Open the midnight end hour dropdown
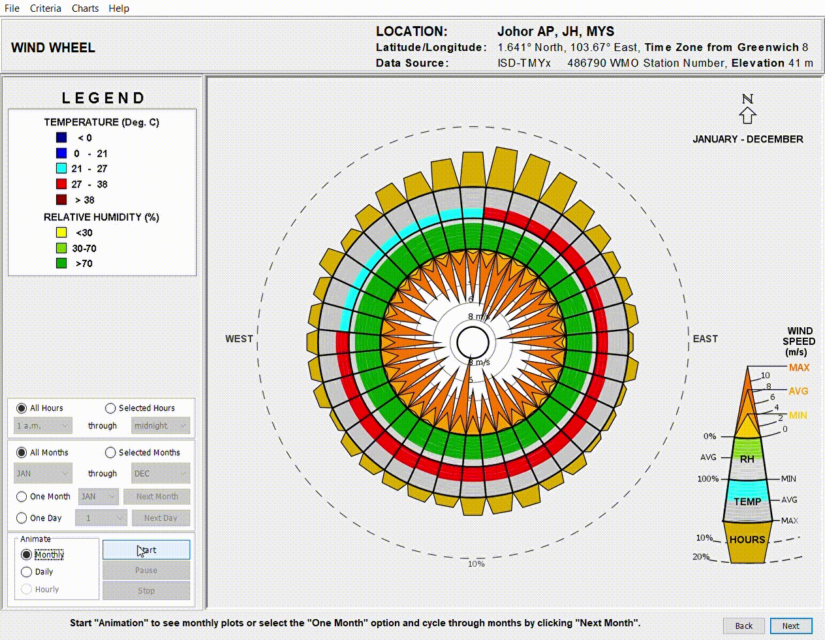825x640 pixels. (161, 426)
